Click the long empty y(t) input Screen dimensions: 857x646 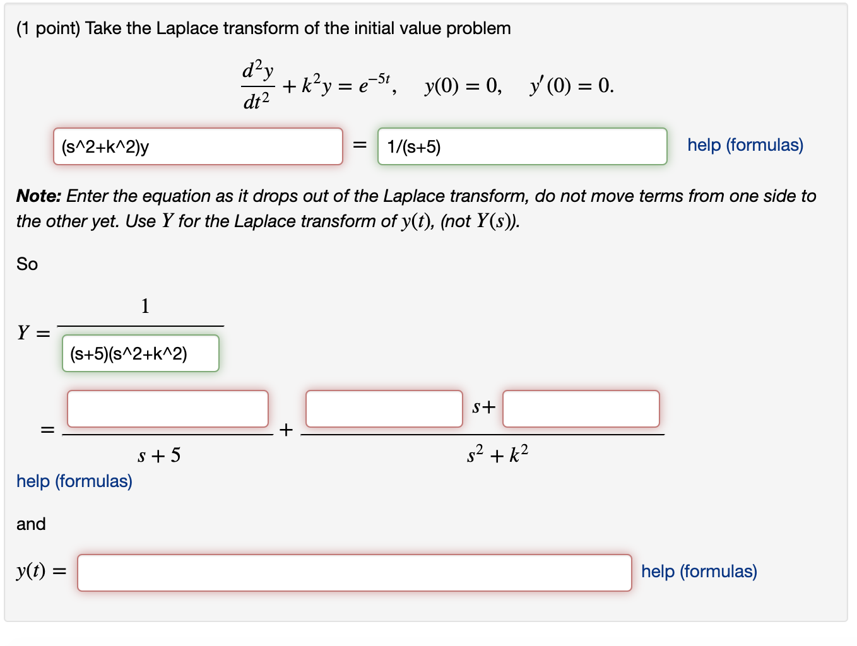click(353, 572)
